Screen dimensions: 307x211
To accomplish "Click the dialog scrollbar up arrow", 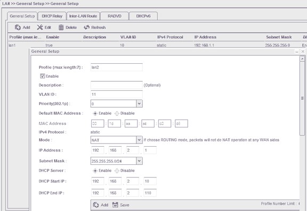I will [x=302, y=59].
